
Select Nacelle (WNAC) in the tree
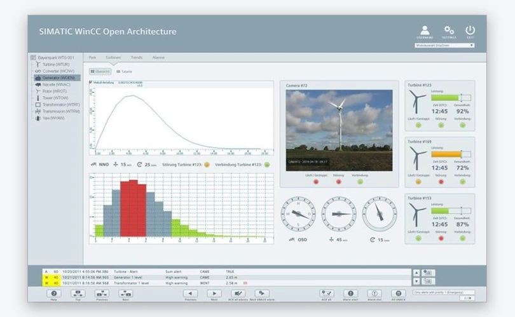click(53, 84)
